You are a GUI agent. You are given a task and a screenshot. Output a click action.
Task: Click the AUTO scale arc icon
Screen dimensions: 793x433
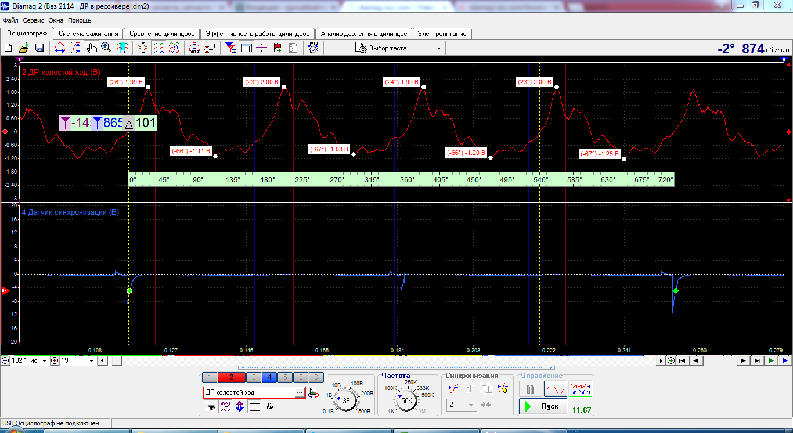click(194, 48)
